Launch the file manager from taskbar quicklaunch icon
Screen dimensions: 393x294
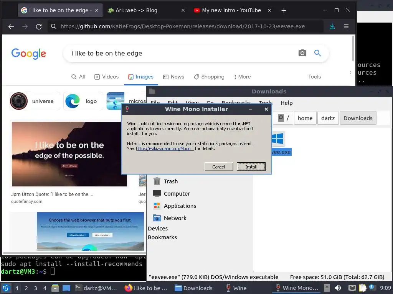[x=55, y=288]
